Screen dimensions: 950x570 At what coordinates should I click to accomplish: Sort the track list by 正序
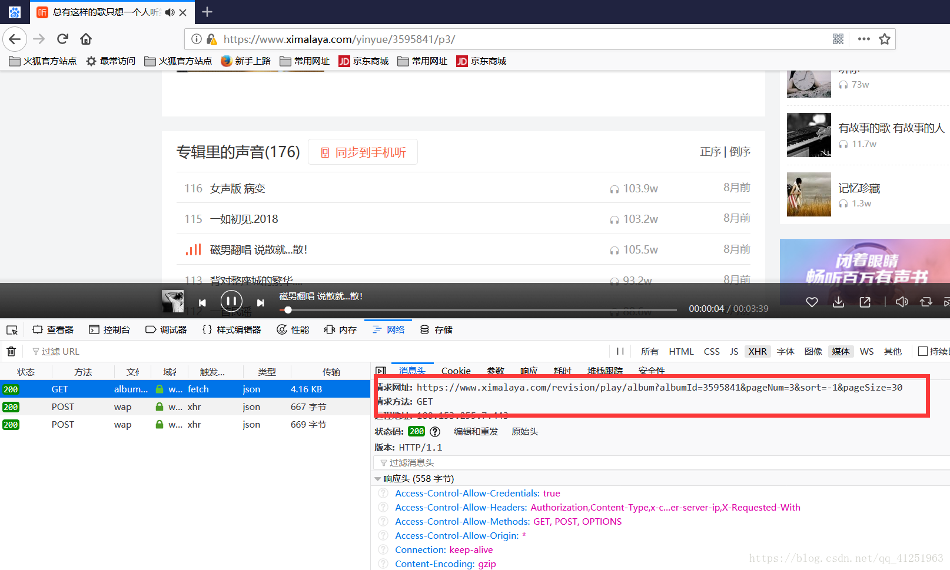710,152
